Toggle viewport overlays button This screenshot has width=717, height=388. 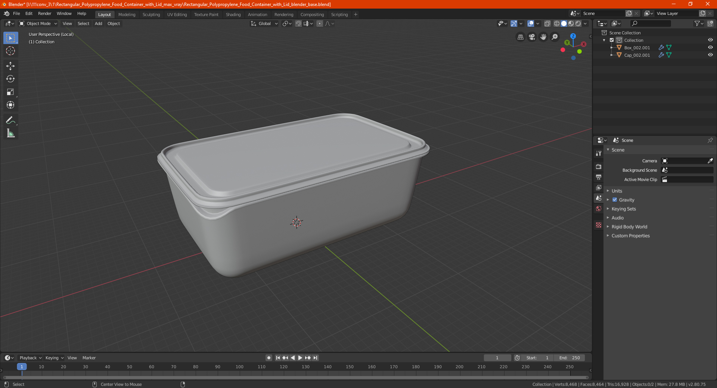(x=531, y=24)
